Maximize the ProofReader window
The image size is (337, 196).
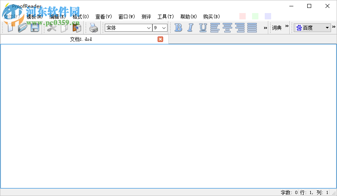click(309, 6)
